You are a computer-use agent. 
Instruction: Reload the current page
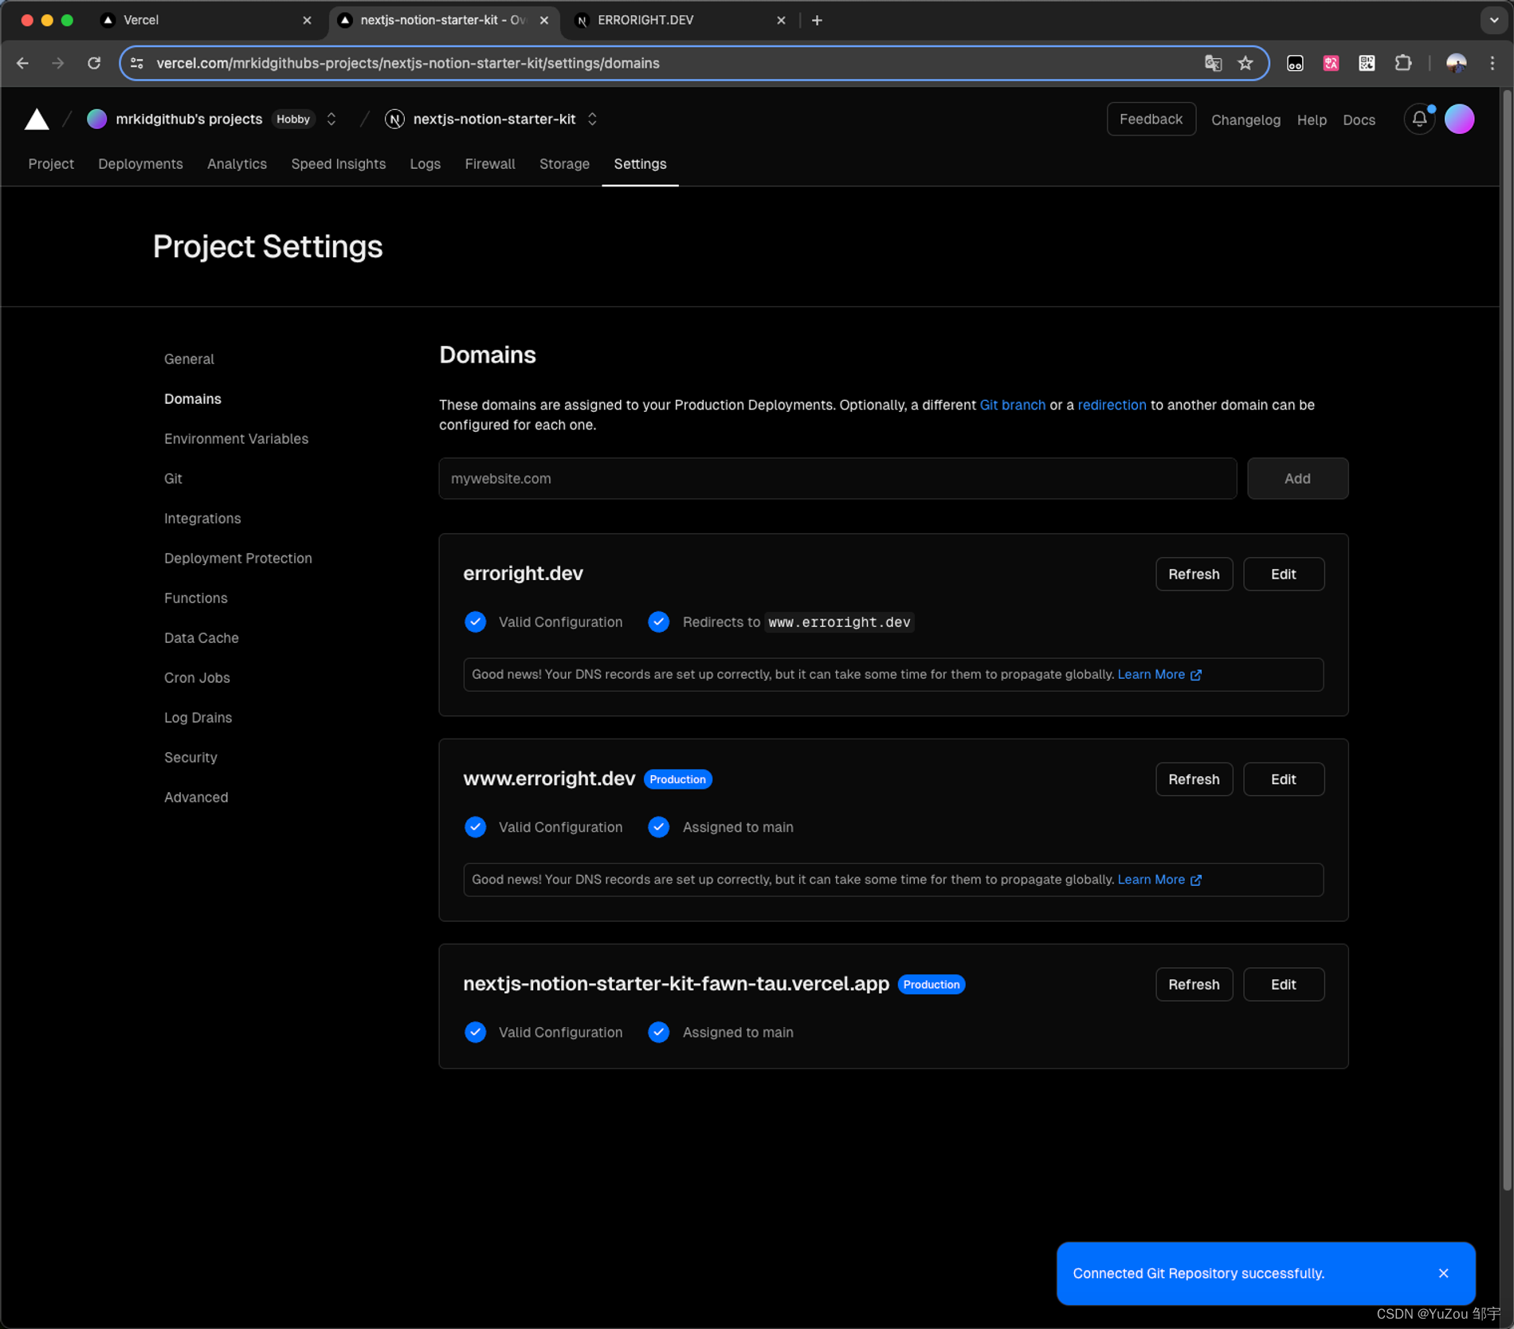coord(94,63)
